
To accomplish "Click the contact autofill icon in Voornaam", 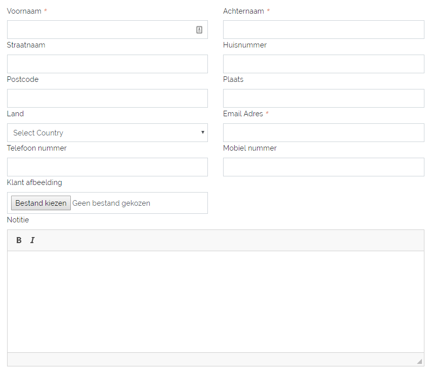I will 199,30.
